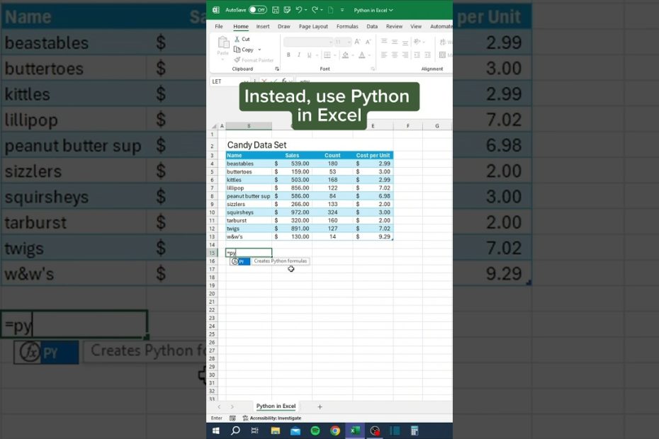Toggle the AutoSave switch
This screenshot has height=439, width=659.
pyautogui.click(x=257, y=10)
